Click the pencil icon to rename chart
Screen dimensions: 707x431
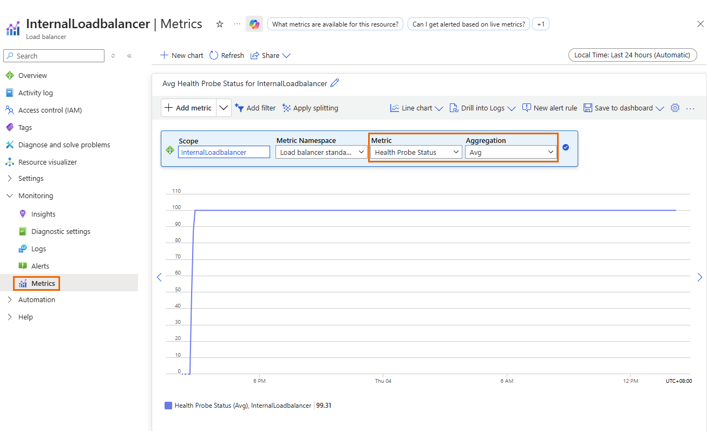click(x=335, y=83)
